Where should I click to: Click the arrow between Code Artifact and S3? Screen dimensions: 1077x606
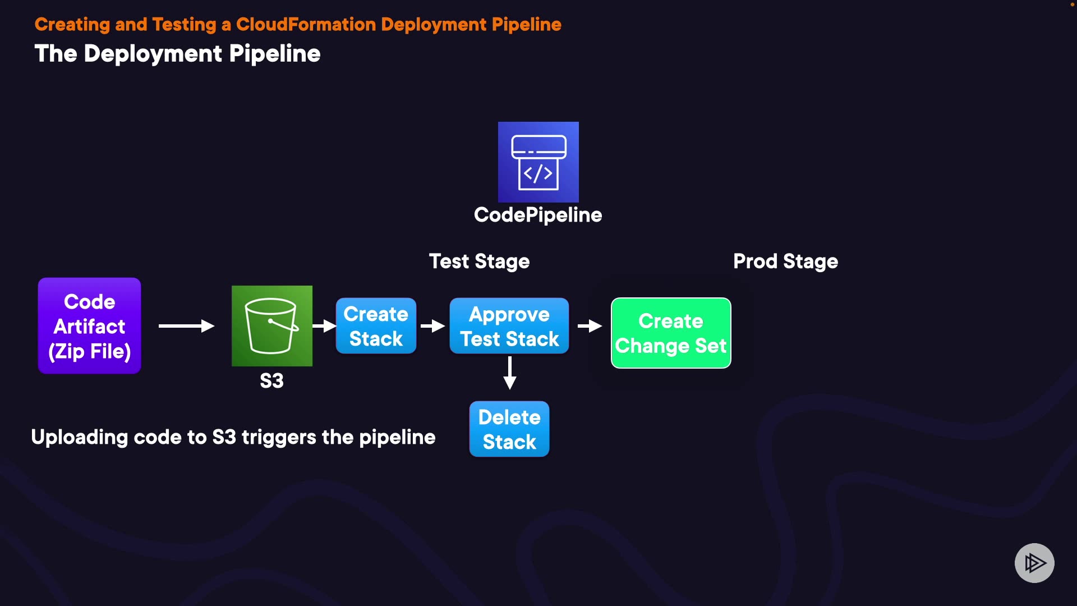point(186,326)
